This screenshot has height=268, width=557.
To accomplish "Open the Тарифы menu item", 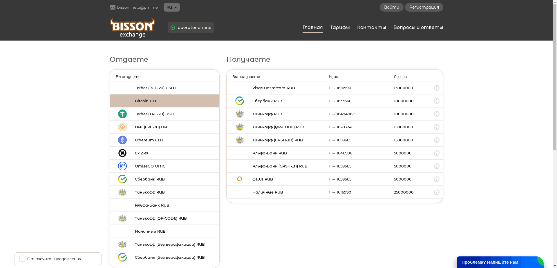I will point(340,27).
